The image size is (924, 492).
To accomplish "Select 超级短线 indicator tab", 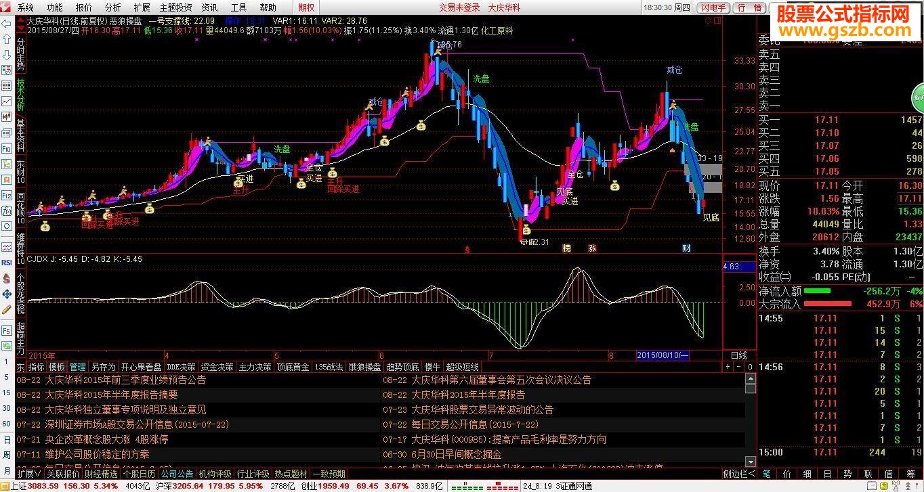I will 462,367.
